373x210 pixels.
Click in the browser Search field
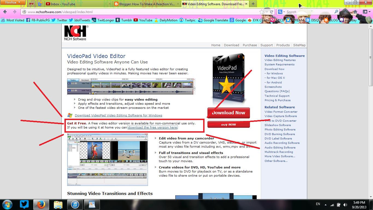(310, 12)
